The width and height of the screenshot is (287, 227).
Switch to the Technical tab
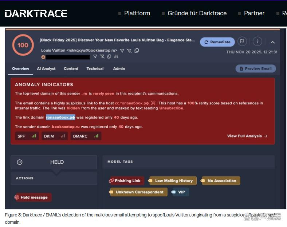click(95, 68)
